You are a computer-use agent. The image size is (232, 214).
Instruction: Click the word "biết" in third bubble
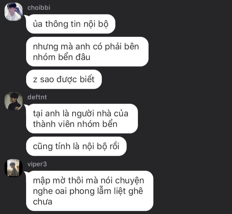tap(87, 79)
